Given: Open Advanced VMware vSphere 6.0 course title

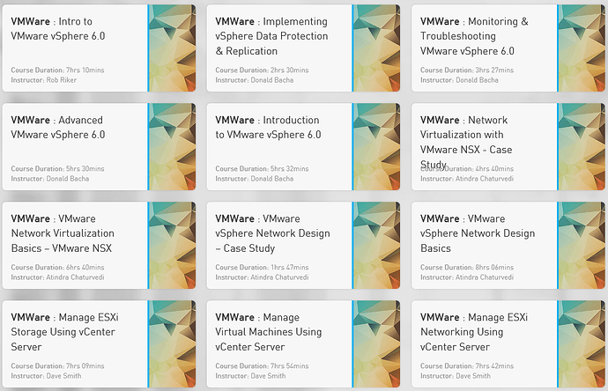Looking at the screenshot, I should tap(58, 127).
